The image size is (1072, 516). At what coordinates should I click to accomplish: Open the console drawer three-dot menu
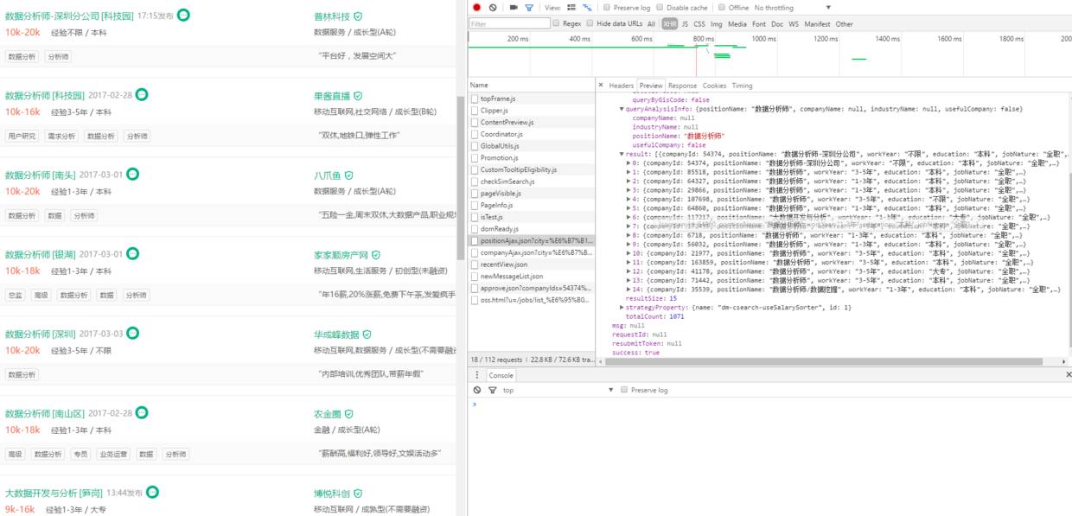[x=475, y=375]
